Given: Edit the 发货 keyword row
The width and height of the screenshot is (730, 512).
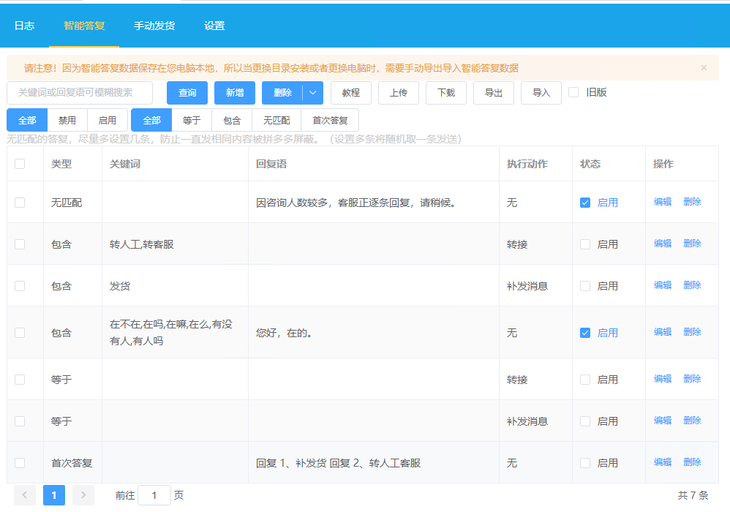Looking at the screenshot, I should [663, 285].
